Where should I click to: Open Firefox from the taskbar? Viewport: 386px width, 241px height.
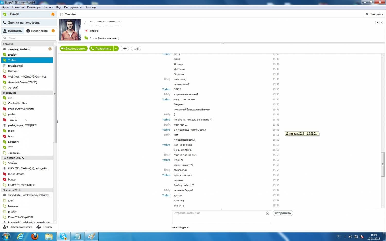(35, 236)
